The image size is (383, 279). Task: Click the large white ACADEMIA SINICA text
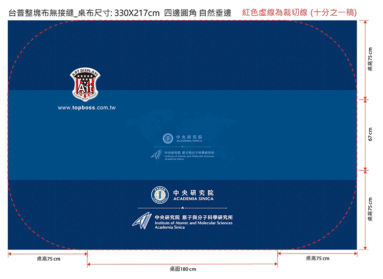[x=193, y=199]
